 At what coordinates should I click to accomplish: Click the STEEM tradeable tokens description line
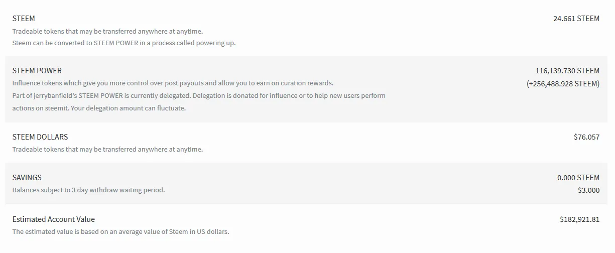108,31
